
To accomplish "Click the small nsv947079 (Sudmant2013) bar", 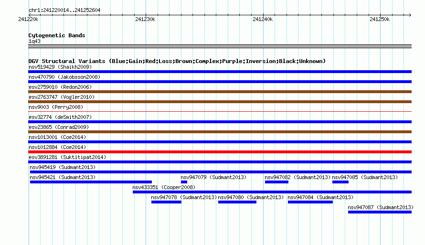I will [184, 182].
